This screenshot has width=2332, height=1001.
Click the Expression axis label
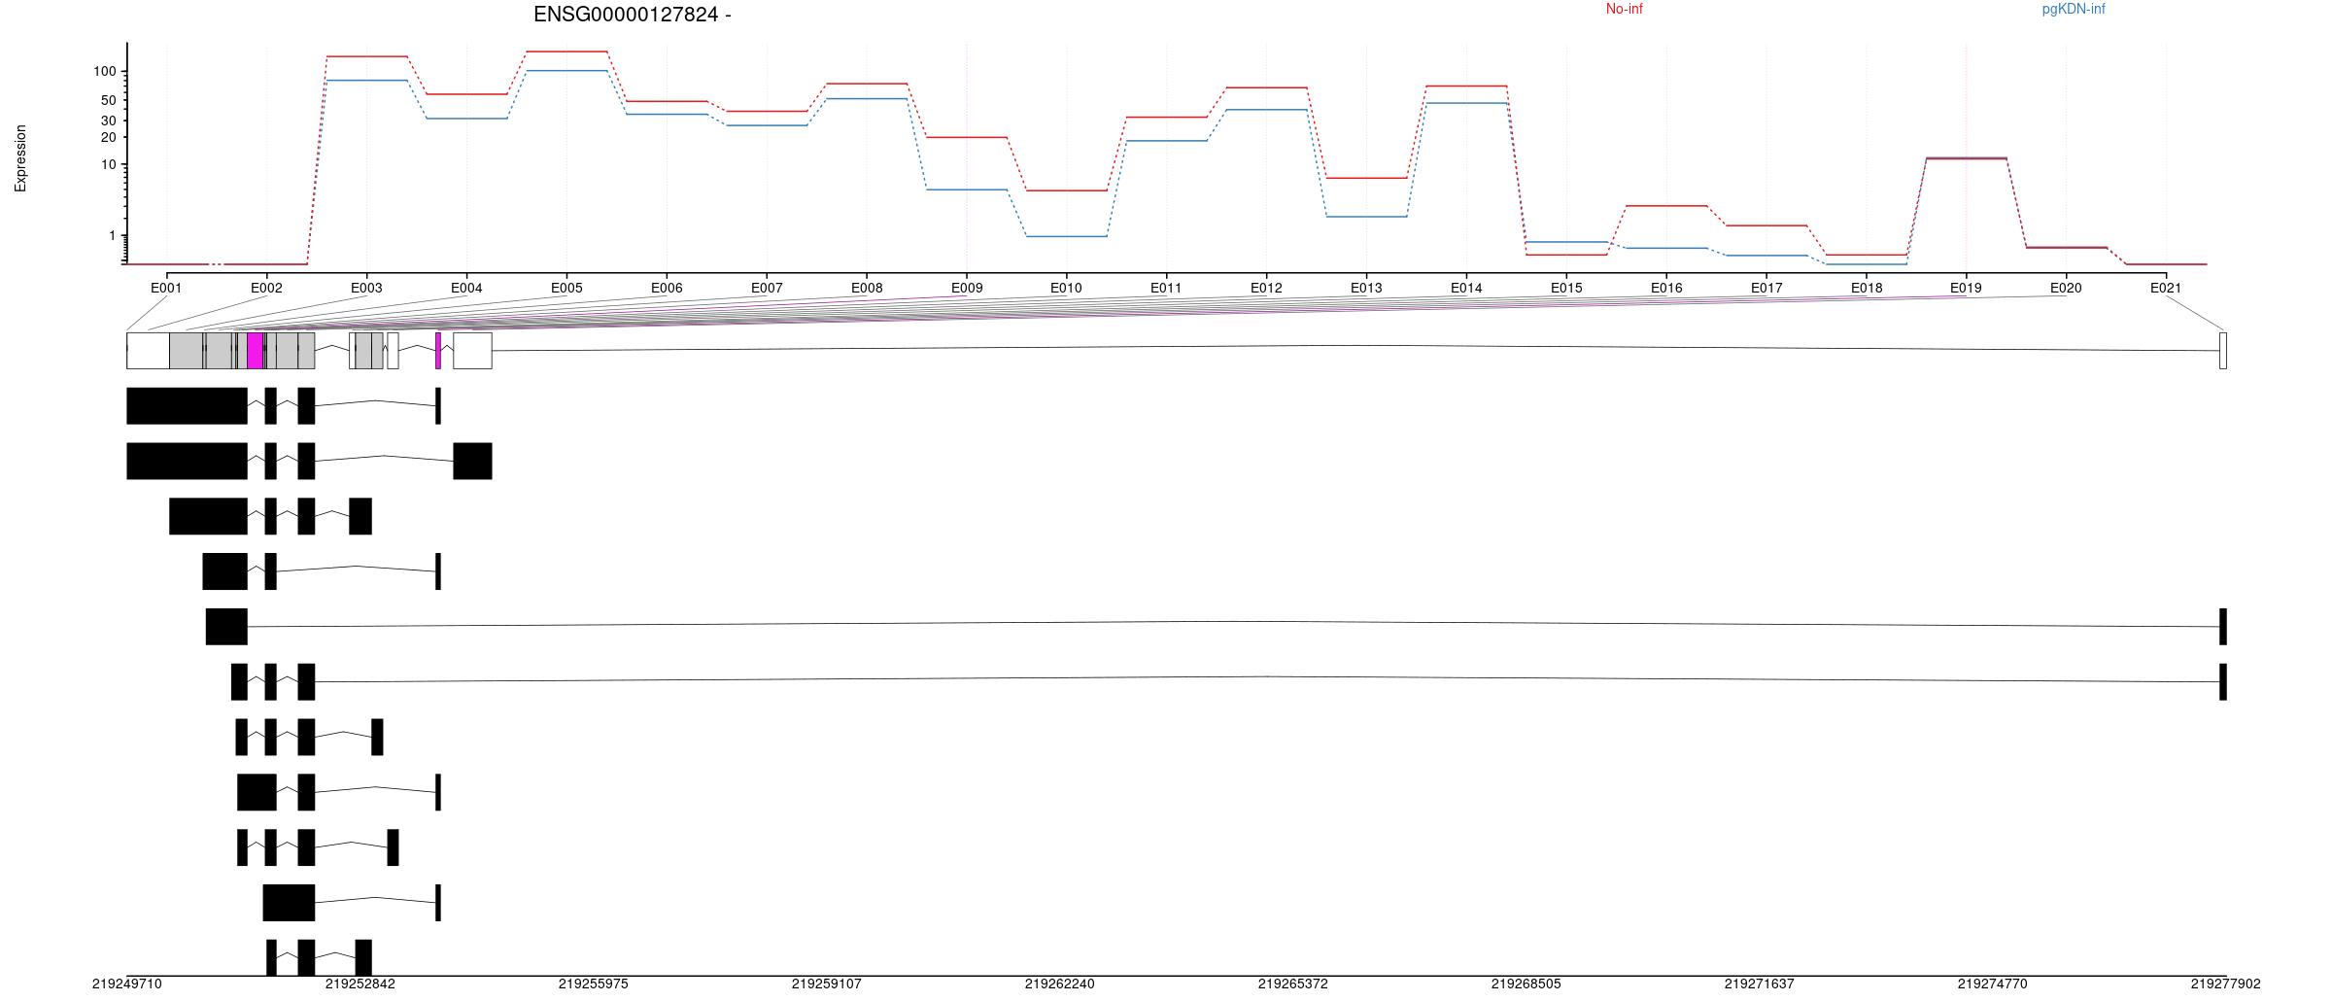(20, 158)
